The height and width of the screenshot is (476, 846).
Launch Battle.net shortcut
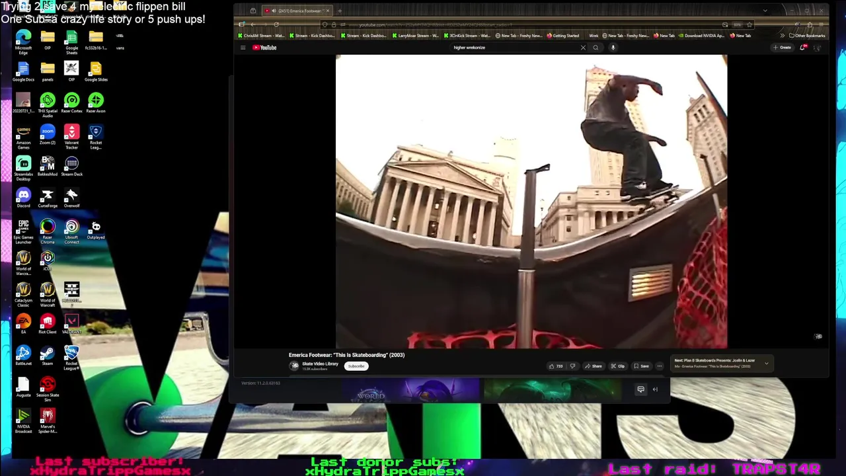(23, 356)
